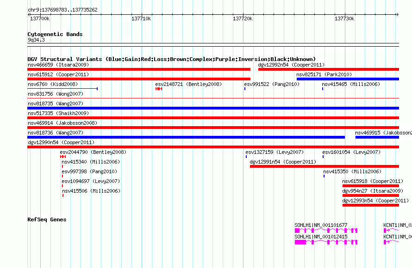The image size is (412, 268).
Task: Click the red bar under dgv12991n54
Action: click(324, 166)
